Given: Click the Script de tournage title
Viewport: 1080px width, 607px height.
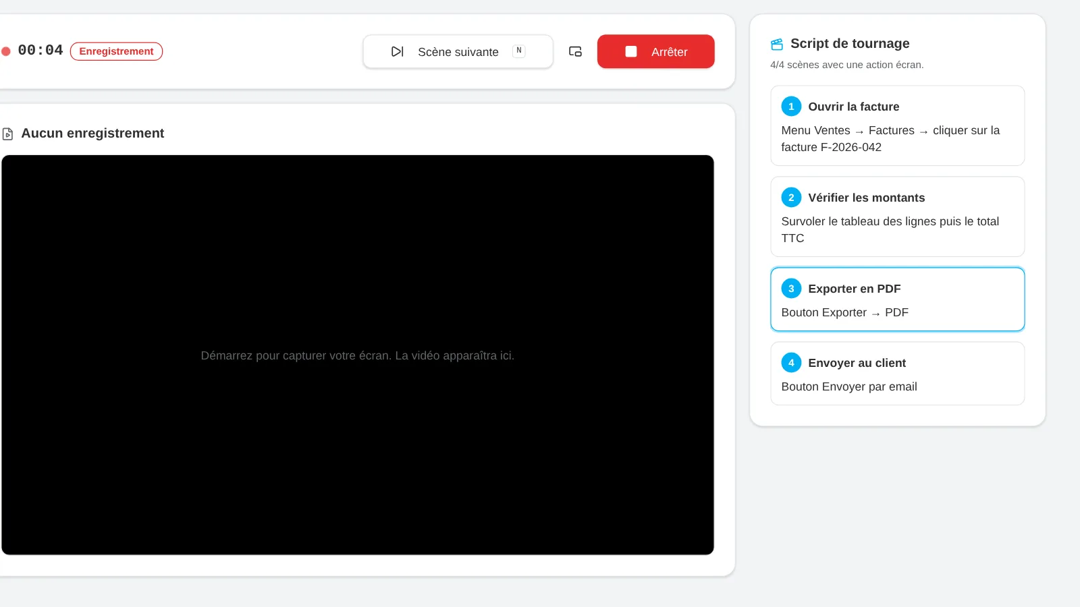Looking at the screenshot, I should (850, 43).
